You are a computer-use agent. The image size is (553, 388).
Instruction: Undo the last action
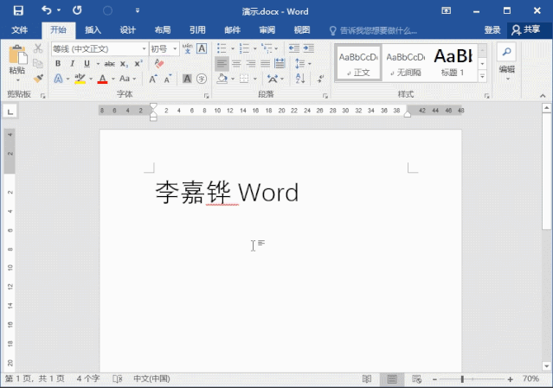point(47,10)
